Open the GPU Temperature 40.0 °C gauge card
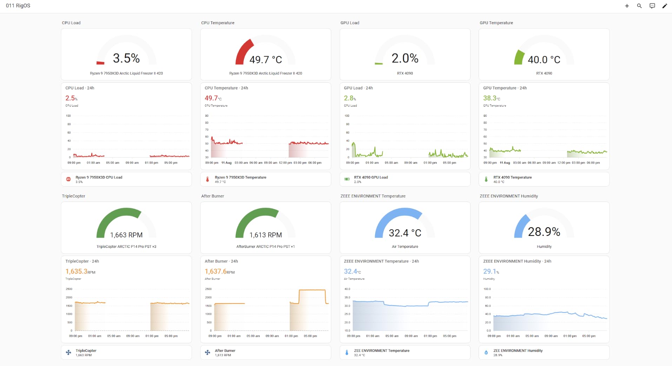The width and height of the screenshot is (672, 366). click(x=544, y=54)
